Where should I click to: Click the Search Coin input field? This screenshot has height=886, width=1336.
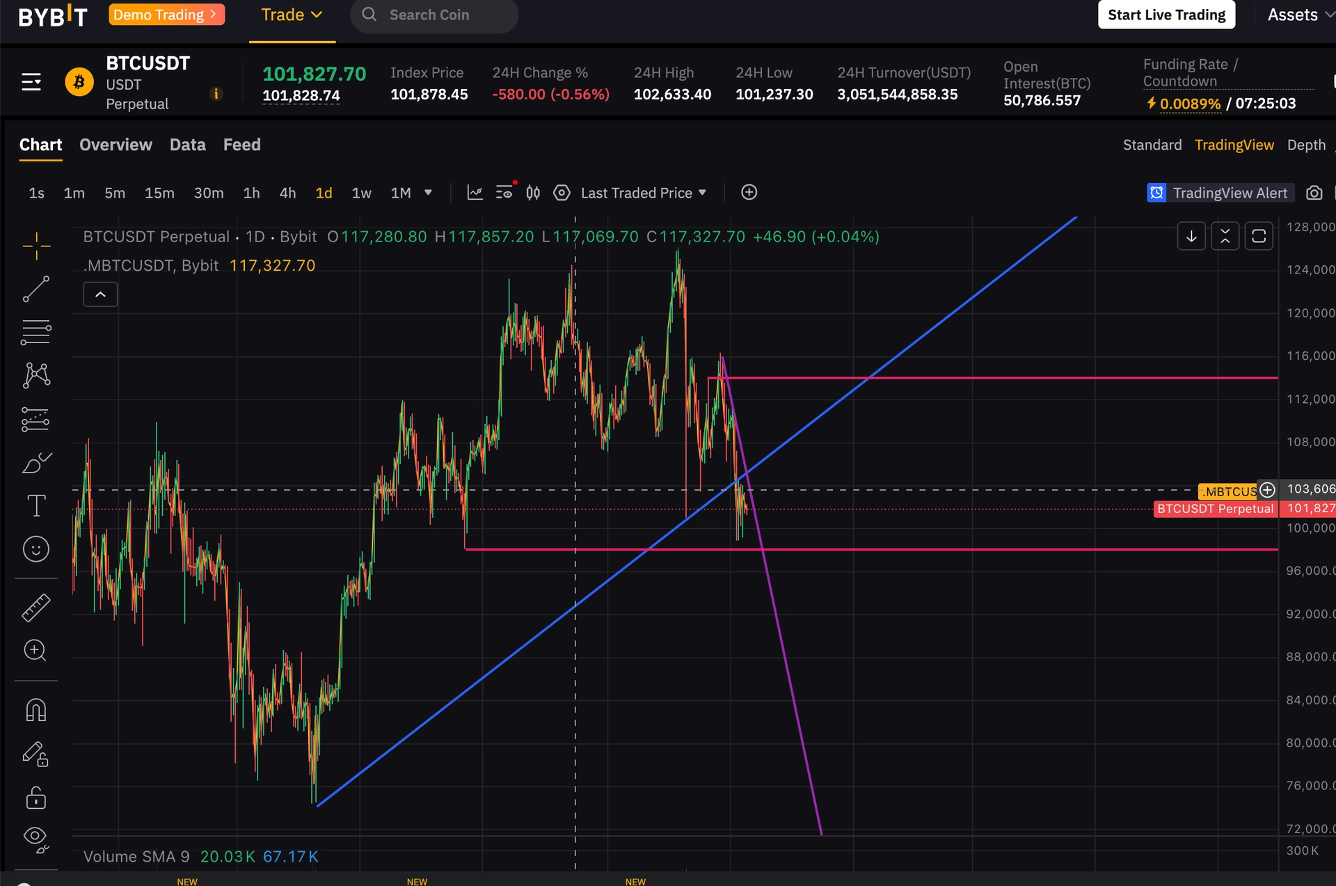tap(445, 15)
